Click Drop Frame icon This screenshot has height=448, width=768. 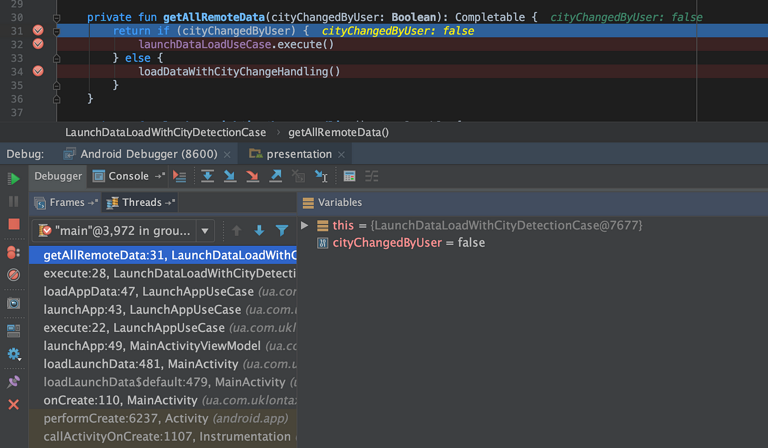(298, 176)
